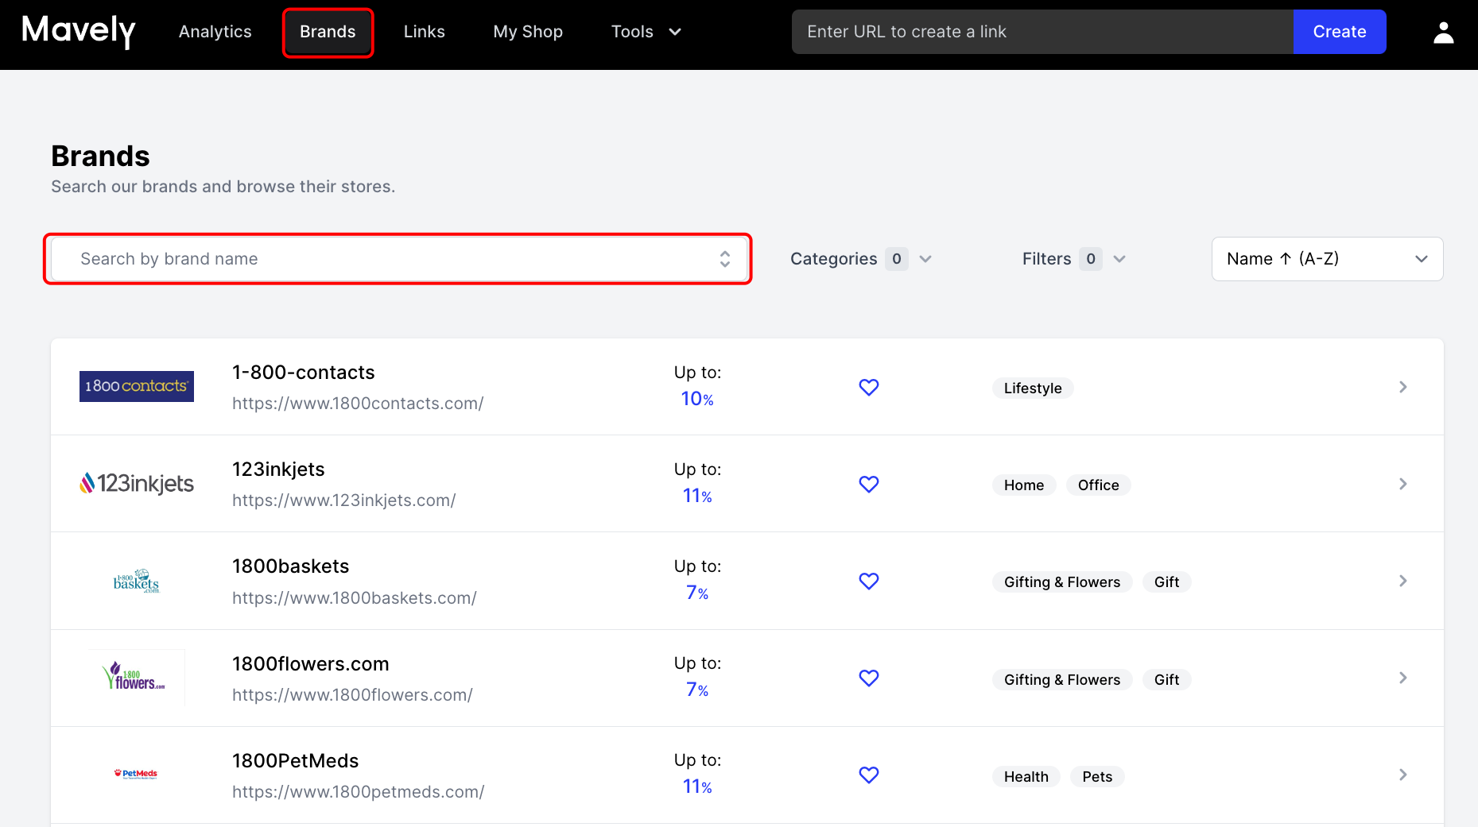Click the heart icon for 1800flowers.com
Image resolution: width=1478 pixels, height=827 pixels.
click(x=869, y=678)
